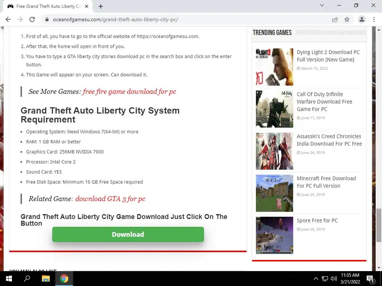
Task: Select the Free Grand Theft Auto Liberty tab
Action: pos(47,6)
